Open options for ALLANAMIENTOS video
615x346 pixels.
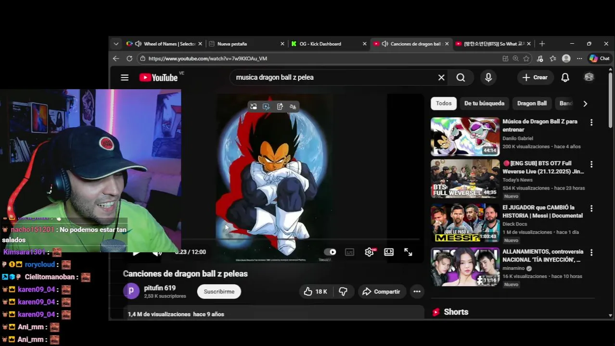[591, 252]
